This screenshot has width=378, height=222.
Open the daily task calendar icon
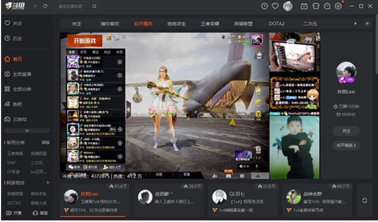tap(304, 6)
